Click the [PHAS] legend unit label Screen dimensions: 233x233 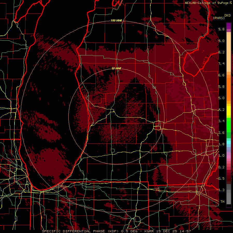point(219,18)
